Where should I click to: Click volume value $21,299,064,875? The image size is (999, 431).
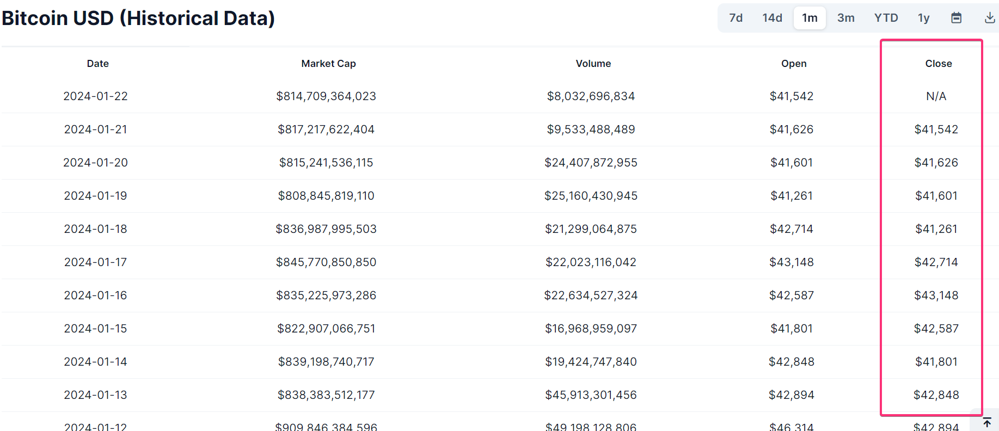point(591,229)
